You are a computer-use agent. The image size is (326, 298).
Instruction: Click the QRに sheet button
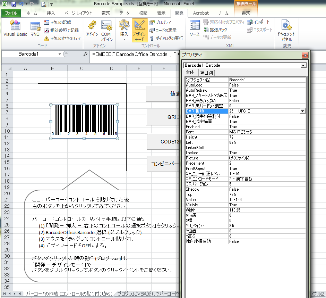(x=163, y=117)
